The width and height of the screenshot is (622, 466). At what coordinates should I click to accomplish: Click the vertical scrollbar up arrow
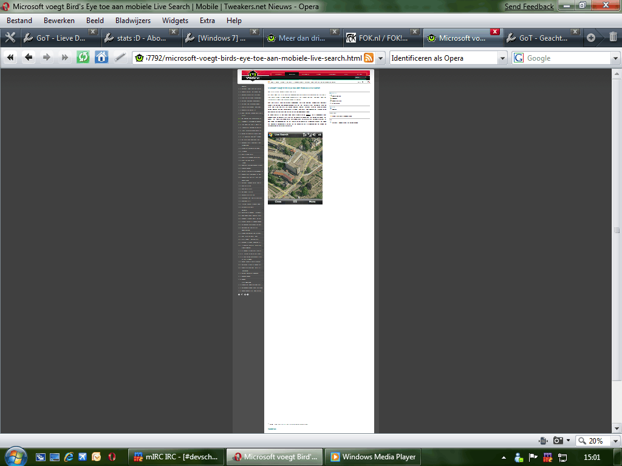pos(617,73)
